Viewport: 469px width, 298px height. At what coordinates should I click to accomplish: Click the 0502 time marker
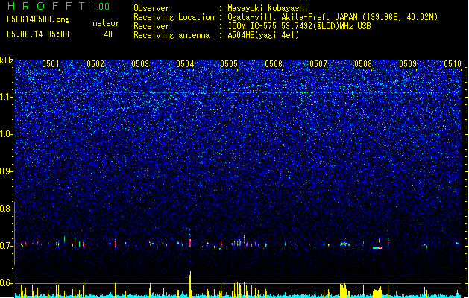pos(95,64)
